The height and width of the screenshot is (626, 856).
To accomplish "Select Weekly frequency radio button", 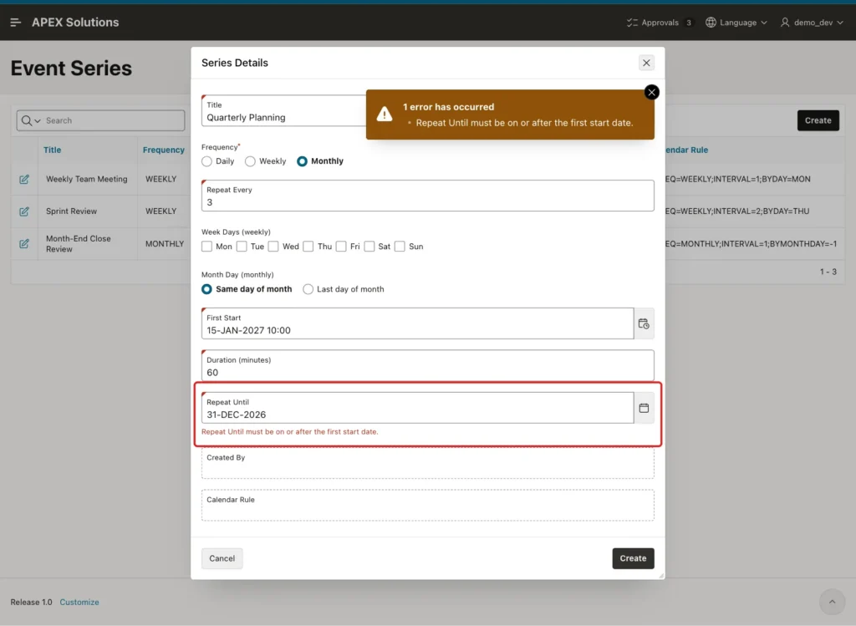I will (x=250, y=161).
